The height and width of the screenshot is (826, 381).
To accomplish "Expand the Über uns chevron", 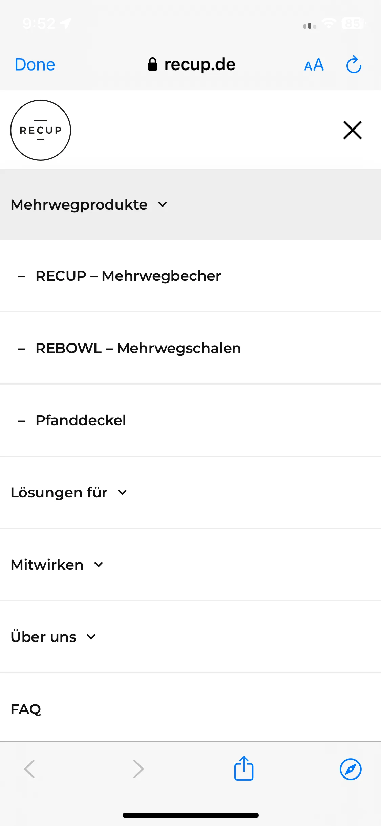I will click(91, 637).
